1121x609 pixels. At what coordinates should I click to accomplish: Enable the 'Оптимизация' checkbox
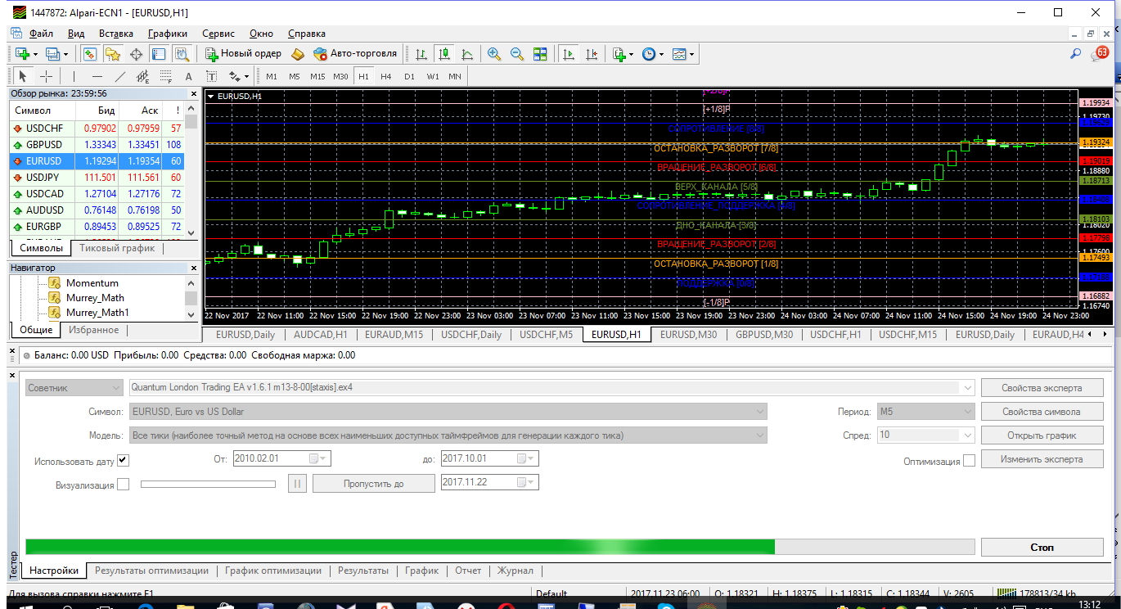pos(969,461)
